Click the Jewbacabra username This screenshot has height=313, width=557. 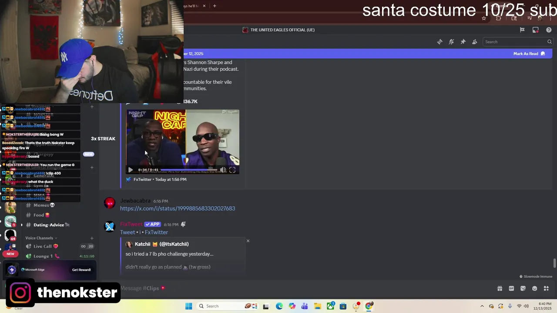click(x=135, y=201)
